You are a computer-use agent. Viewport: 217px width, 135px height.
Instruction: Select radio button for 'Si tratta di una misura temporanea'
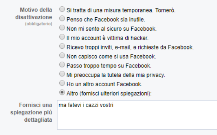62,9
